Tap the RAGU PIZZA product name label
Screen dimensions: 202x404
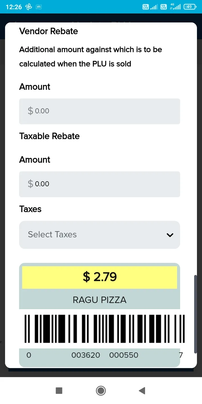[100, 300]
